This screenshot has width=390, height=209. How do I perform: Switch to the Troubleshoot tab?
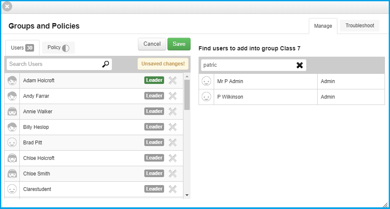click(360, 26)
